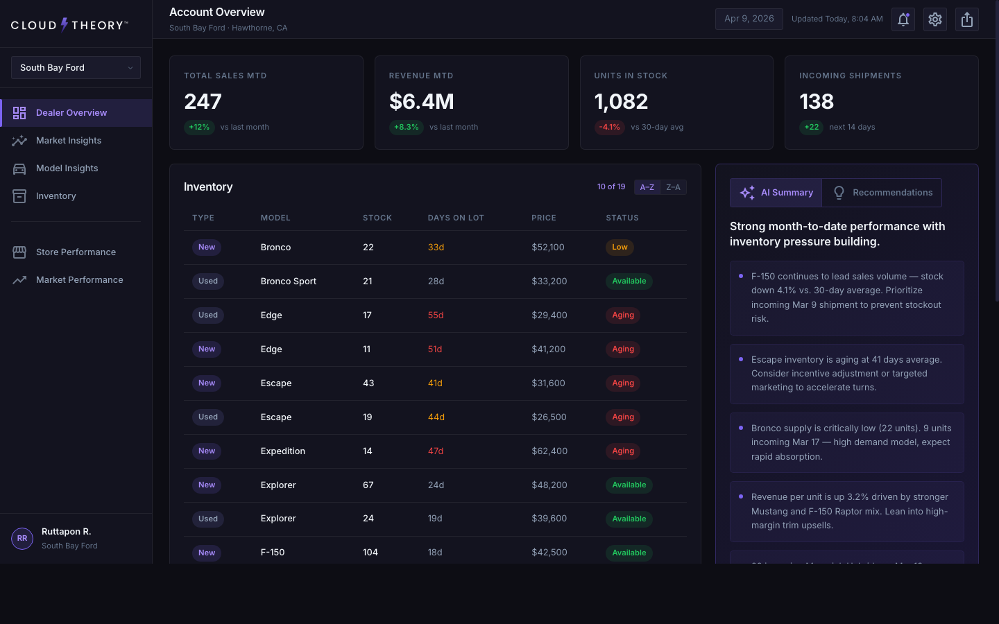Screen dimensions: 999x624
Task: Open the Apr 9, 2026 date selector
Action: click(749, 19)
